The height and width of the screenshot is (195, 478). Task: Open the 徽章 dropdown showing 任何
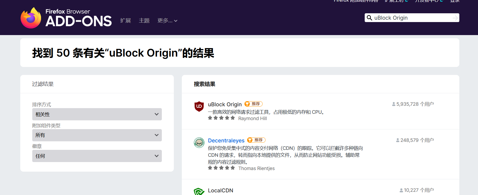[x=97, y=156]
